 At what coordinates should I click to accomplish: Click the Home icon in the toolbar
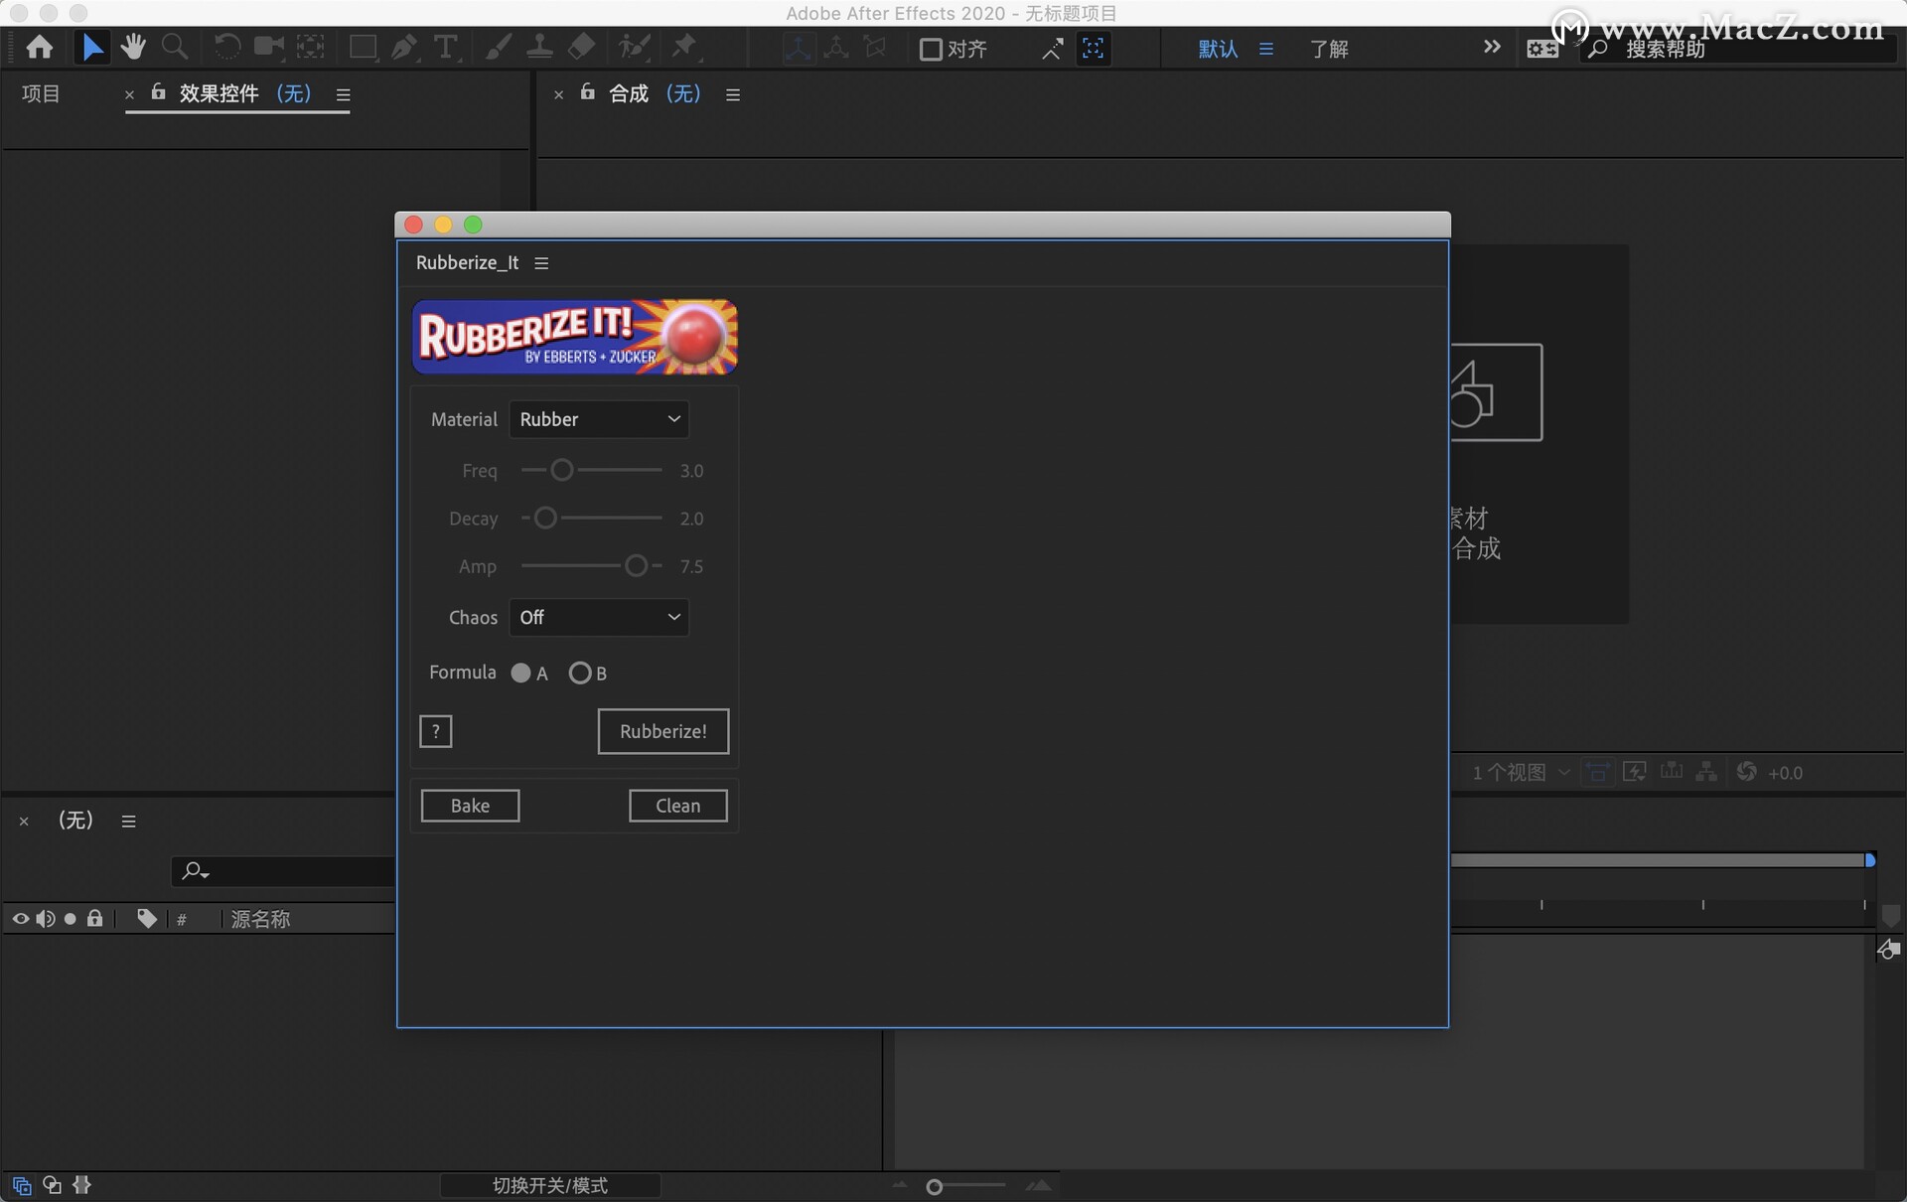[40, 47]
